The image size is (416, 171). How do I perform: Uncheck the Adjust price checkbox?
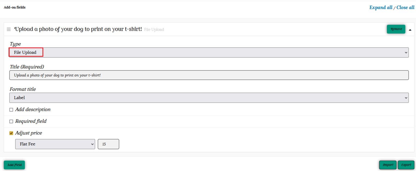point(11,133)
